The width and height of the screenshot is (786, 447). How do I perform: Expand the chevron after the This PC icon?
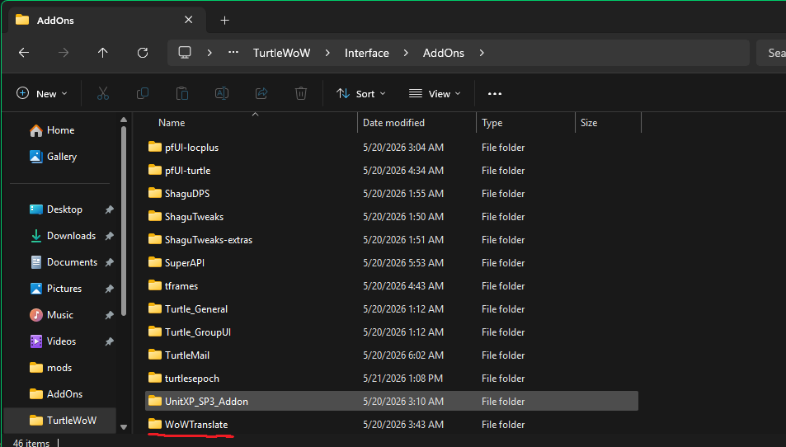(209, 53)
